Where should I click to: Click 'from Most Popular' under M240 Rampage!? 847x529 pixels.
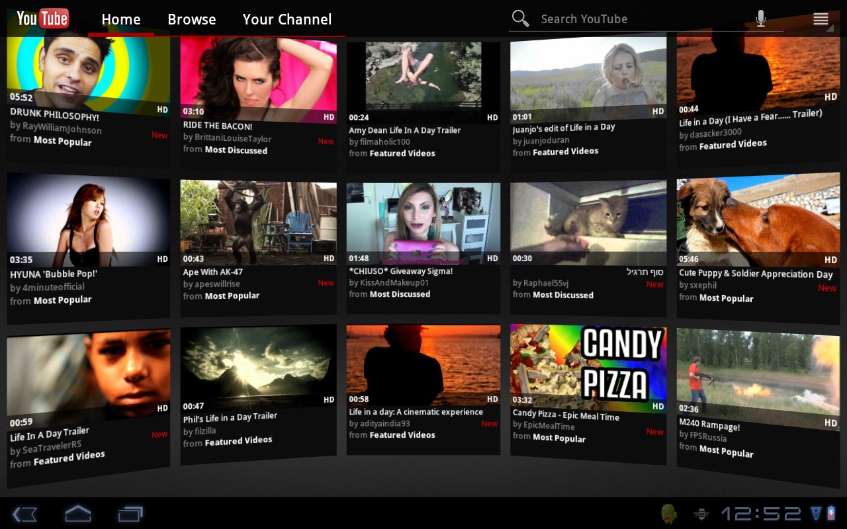(x=716, y=450)
